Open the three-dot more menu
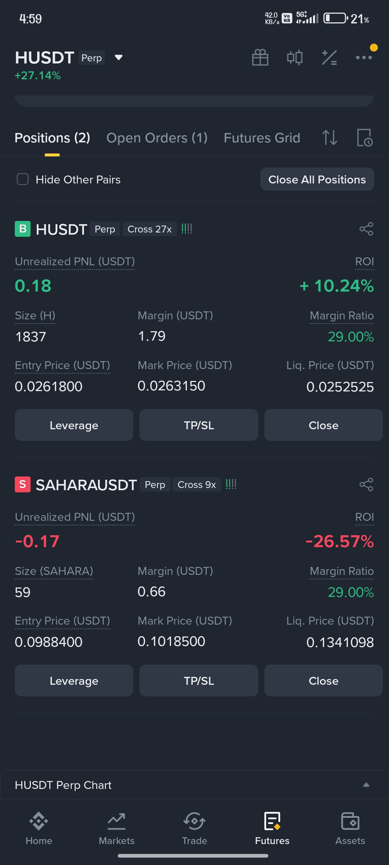 click(x=364, y=57)
